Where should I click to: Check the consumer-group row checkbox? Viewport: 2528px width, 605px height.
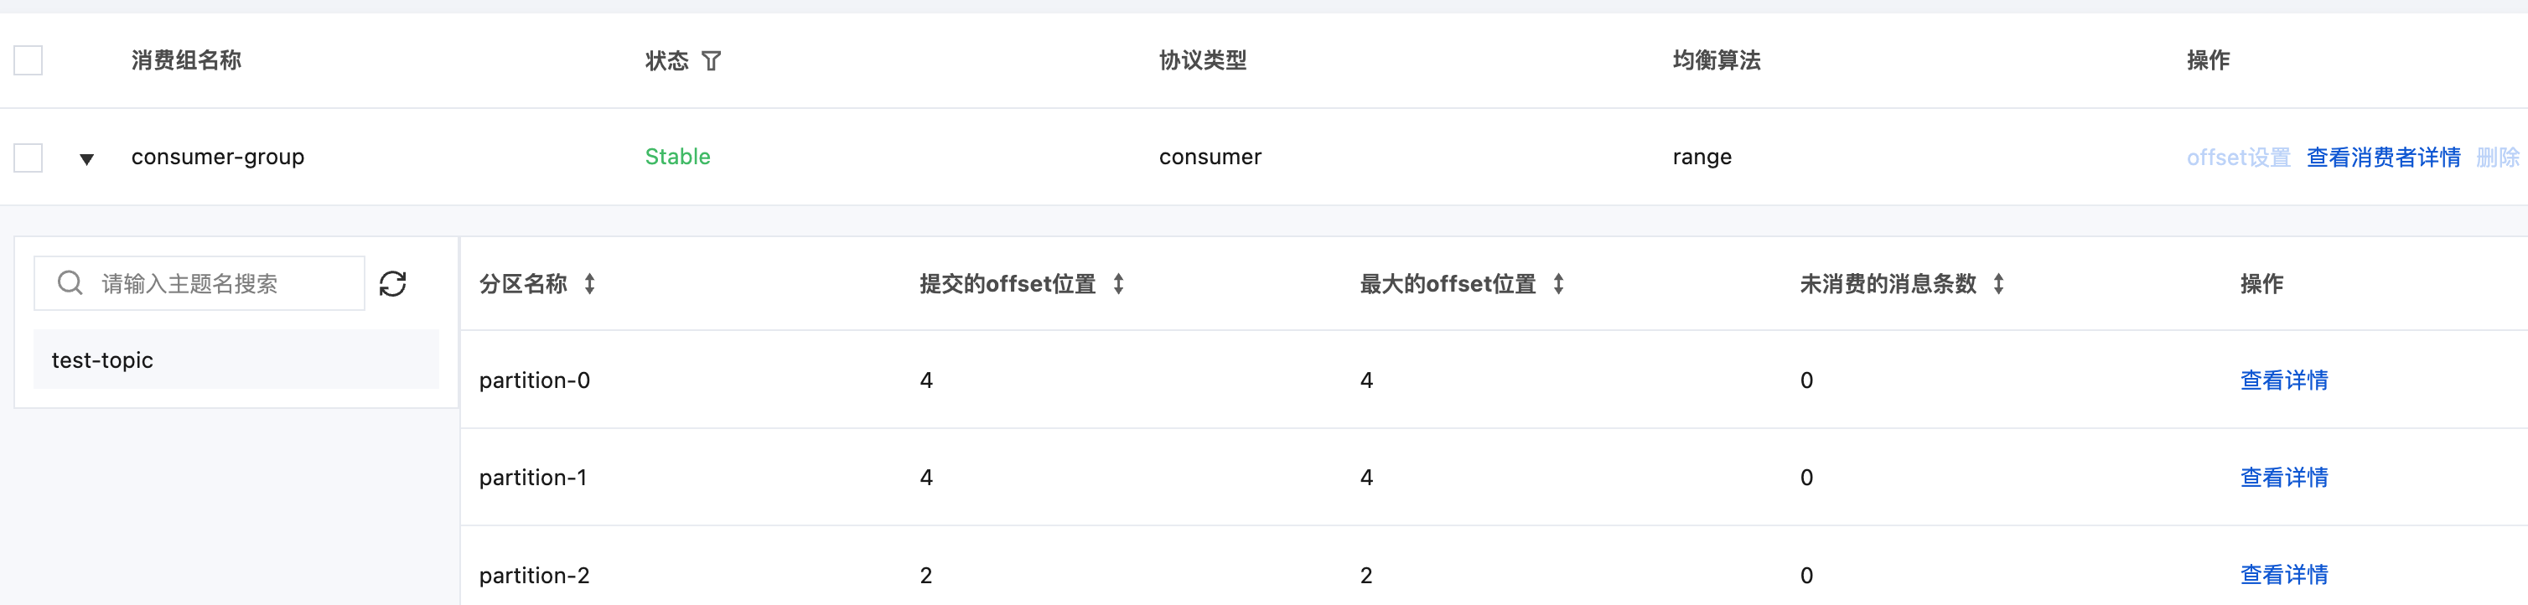[x=28, y=157]
